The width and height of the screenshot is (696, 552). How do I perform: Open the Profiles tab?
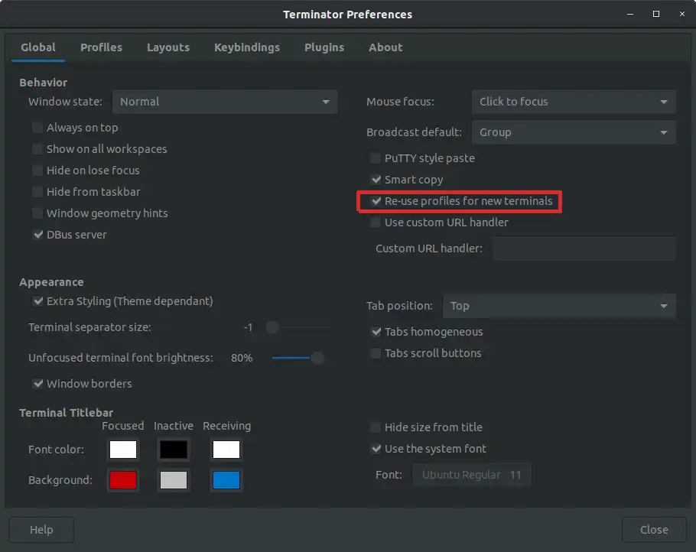coord(101,47)
